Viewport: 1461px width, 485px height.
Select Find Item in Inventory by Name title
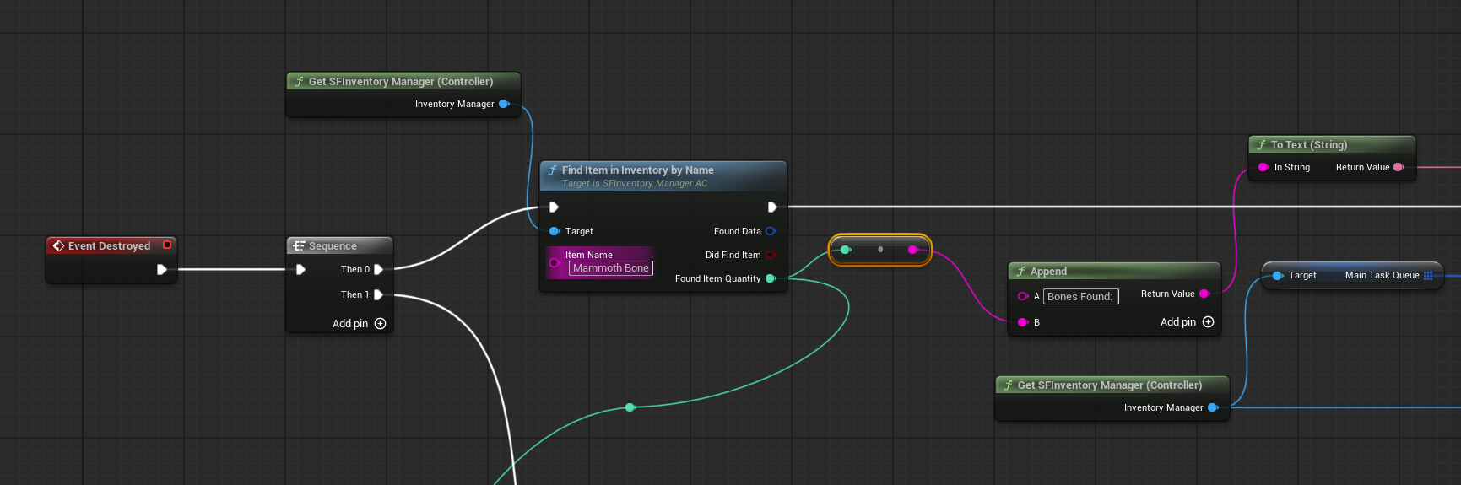tap(638, 170)
